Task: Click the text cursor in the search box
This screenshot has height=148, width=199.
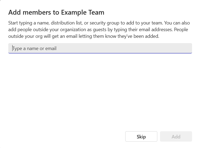Action: tap(13, 48)
